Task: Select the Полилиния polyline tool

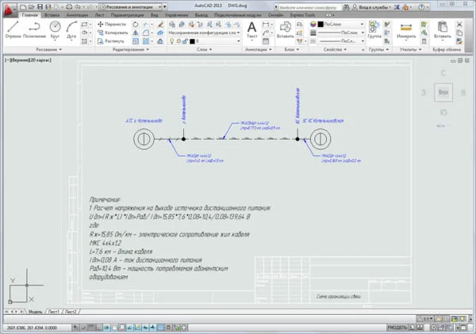Action: tap(34, 29)
